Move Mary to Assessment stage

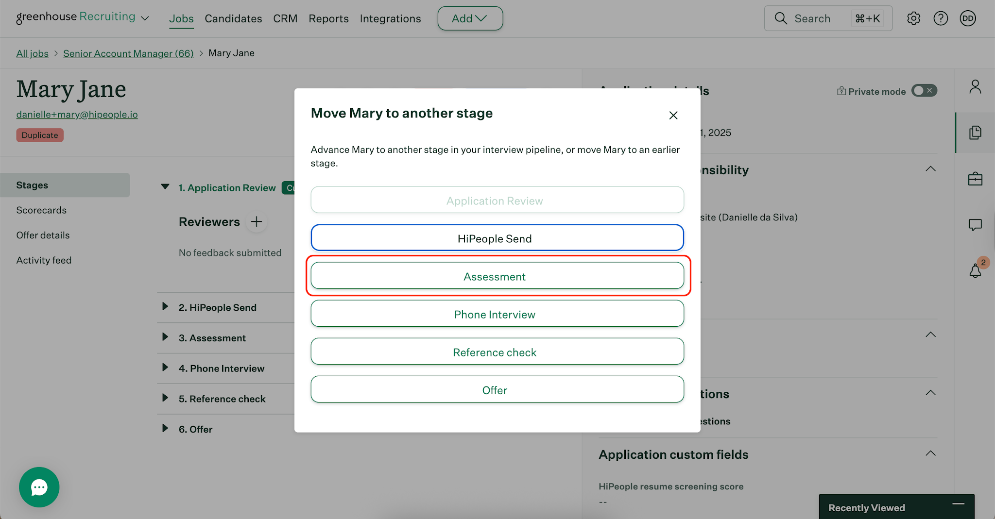(497, 276)
